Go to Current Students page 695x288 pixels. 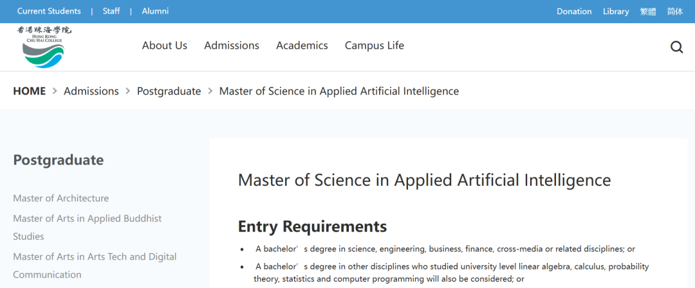pyautogui.click(x=49, y=12)
